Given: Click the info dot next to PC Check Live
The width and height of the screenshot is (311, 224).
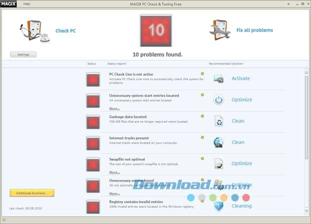Looking at the screenshot, I should point(202,74).
